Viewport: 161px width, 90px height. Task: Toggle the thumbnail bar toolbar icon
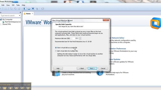coord(29,9)
